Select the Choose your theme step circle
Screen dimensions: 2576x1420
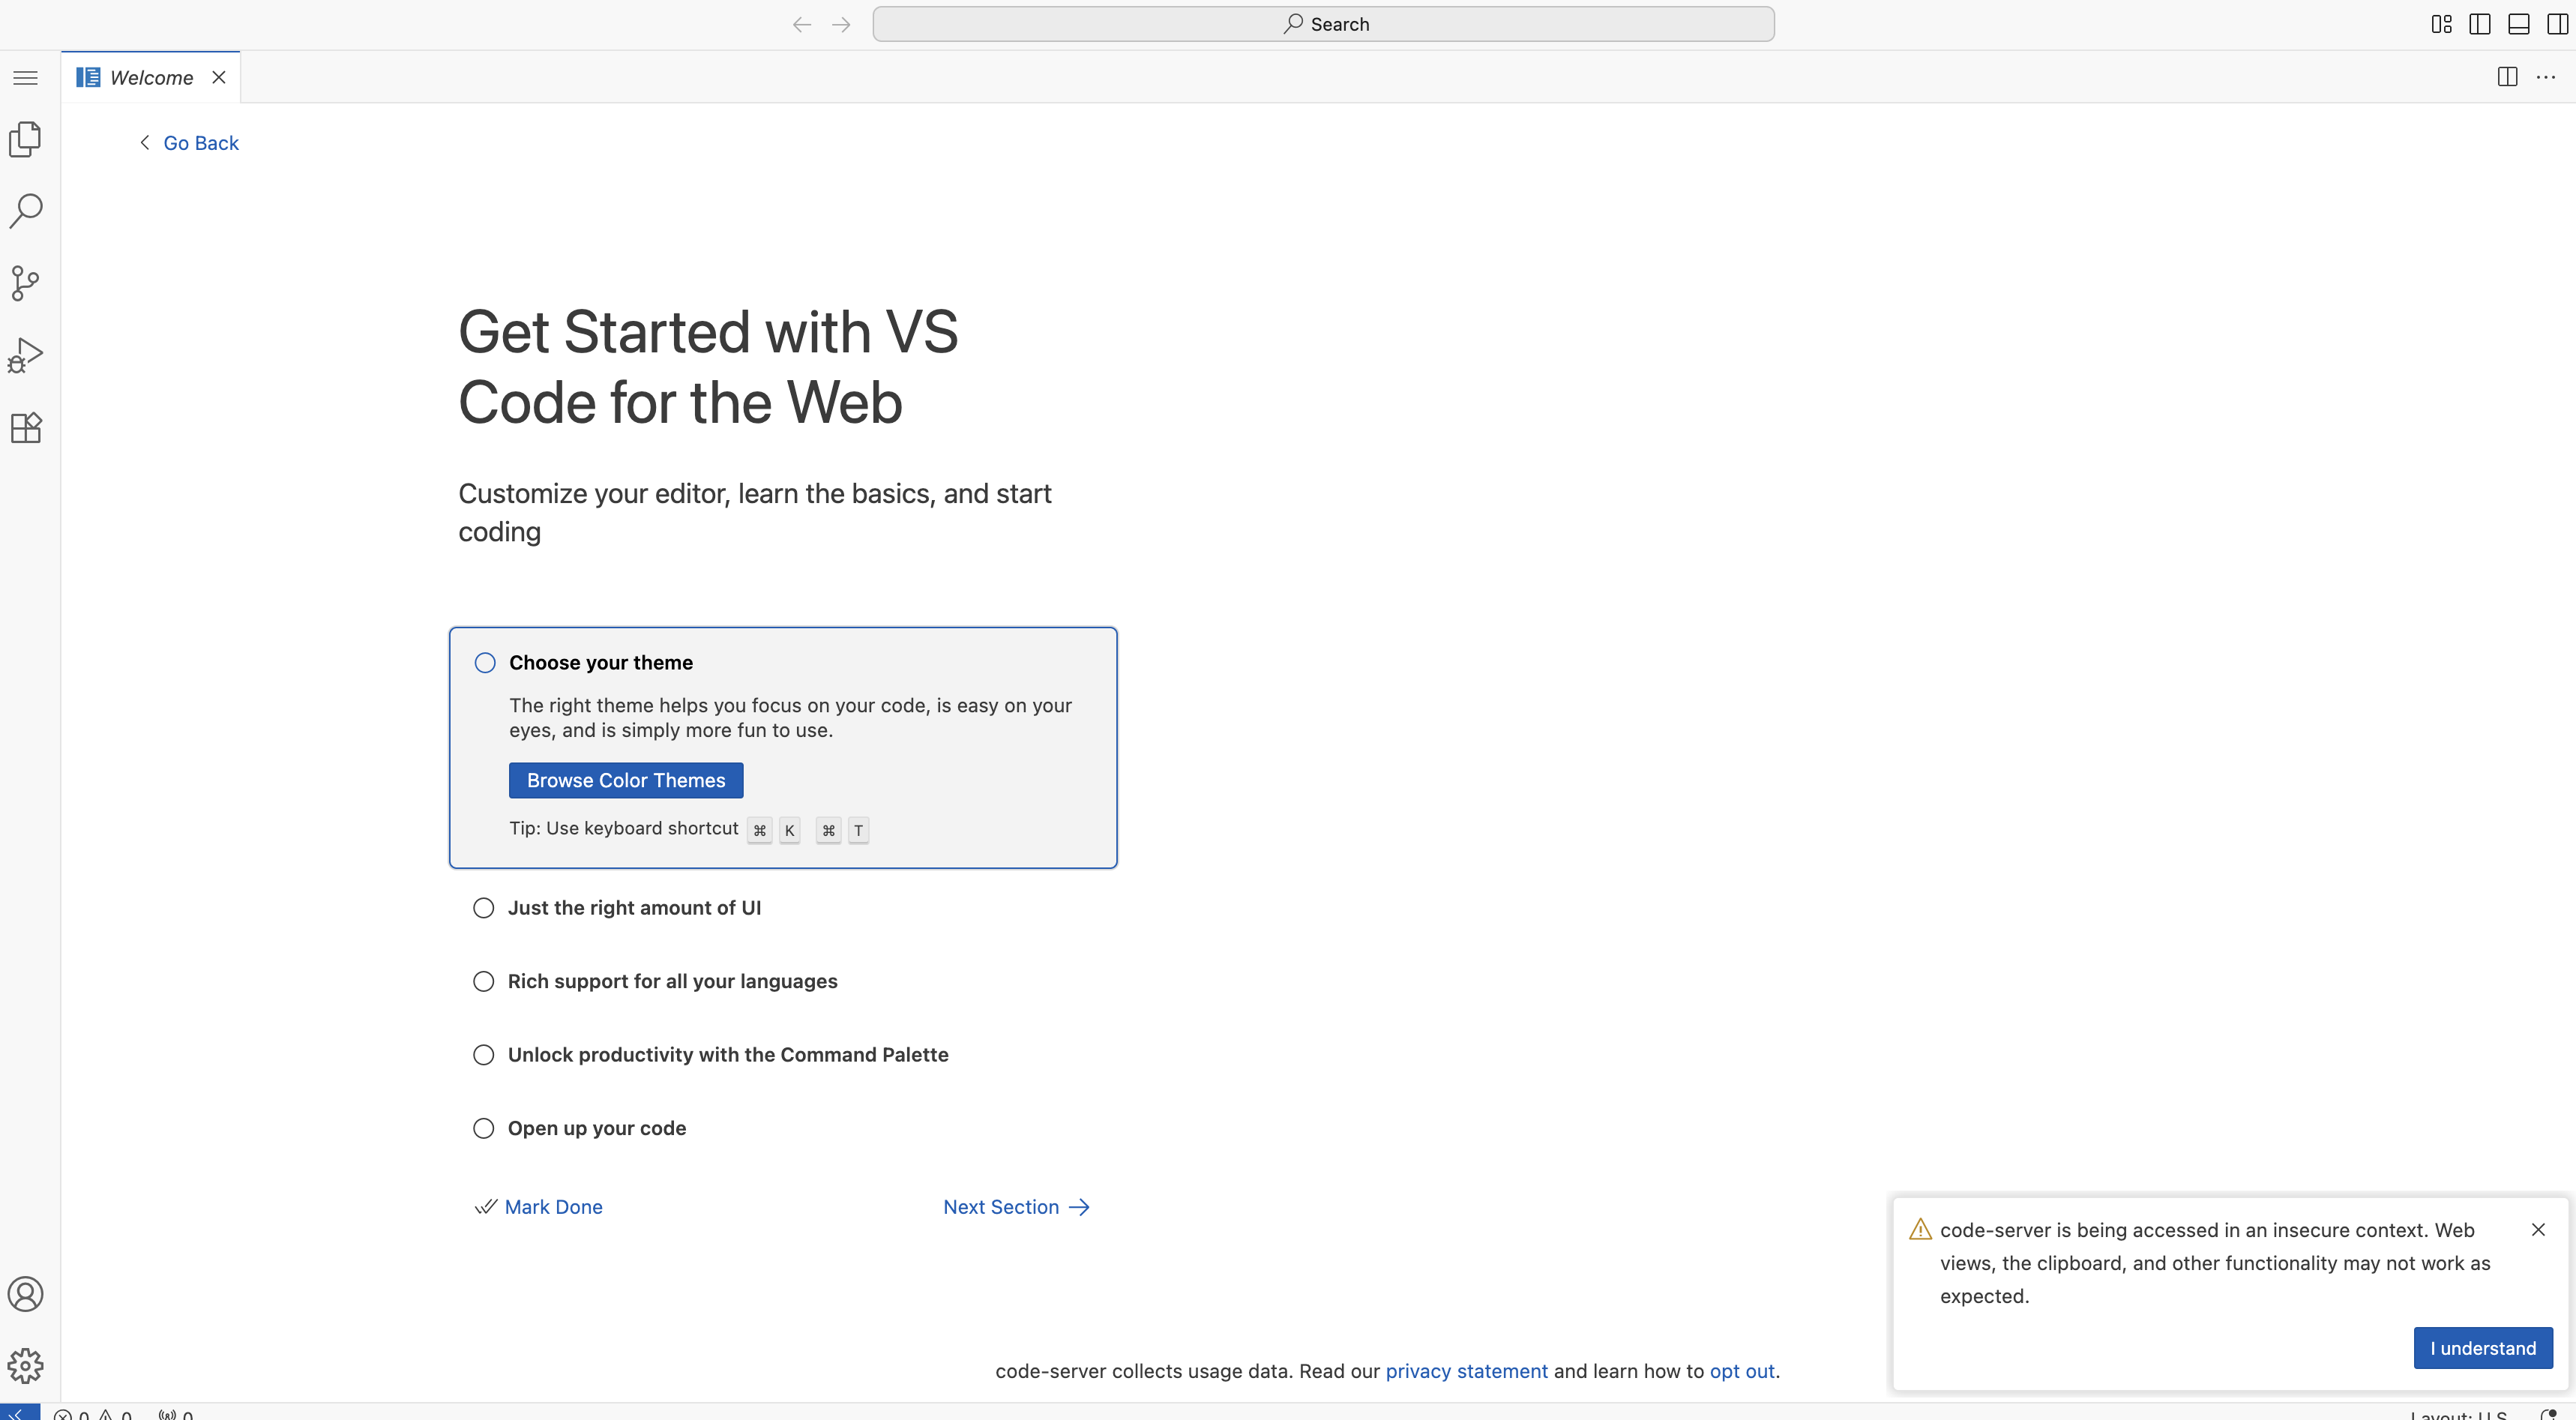pyautogui.click(x=485, y=662)
